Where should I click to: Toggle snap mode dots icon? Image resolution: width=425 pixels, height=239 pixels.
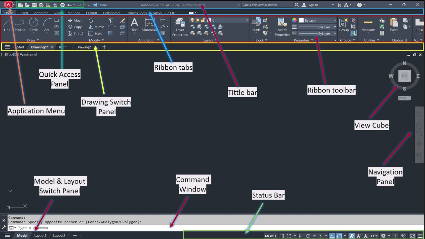click(289, 236)
